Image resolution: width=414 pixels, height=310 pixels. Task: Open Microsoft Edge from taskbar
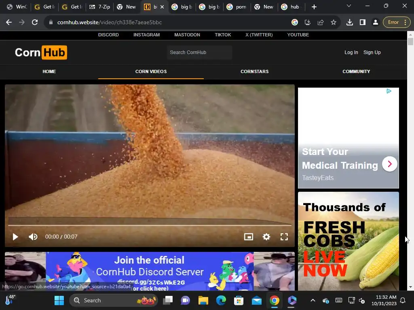[221, 300]
